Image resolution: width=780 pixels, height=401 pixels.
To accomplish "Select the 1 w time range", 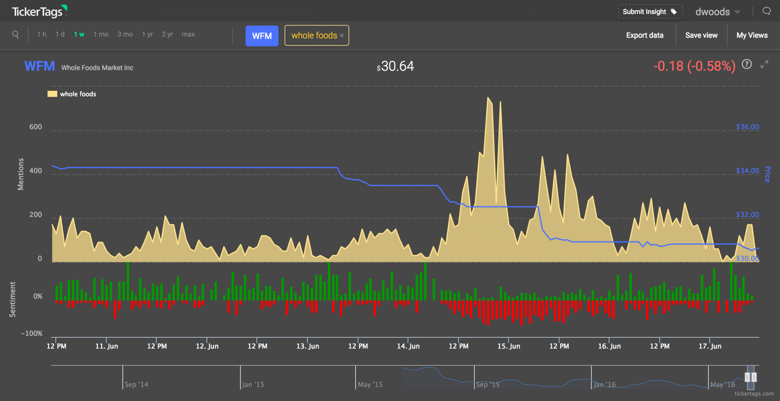I will coord(79,34).
